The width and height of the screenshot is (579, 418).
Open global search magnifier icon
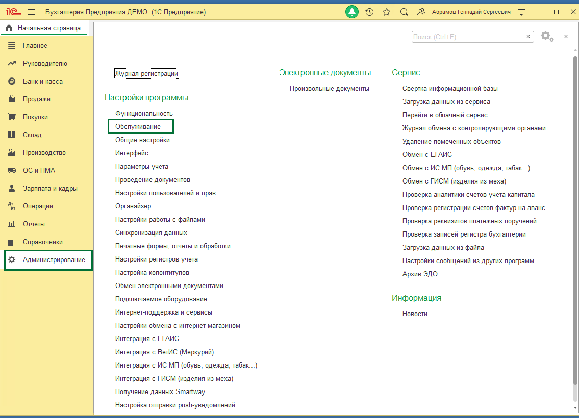pos(404,12)
